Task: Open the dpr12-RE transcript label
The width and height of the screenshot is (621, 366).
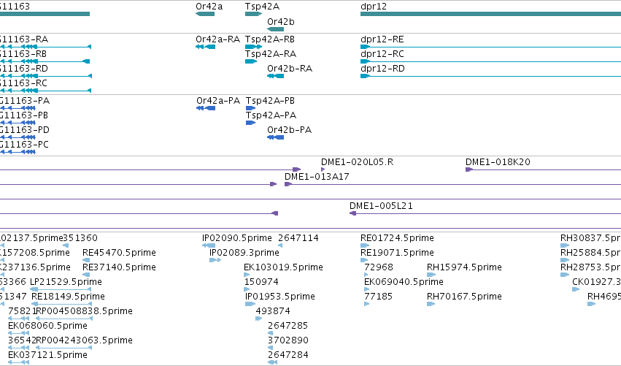Action: [x=382, y=39]
